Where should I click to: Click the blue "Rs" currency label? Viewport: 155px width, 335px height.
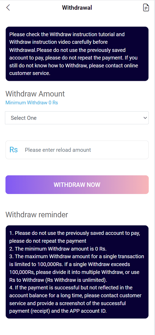14,150
